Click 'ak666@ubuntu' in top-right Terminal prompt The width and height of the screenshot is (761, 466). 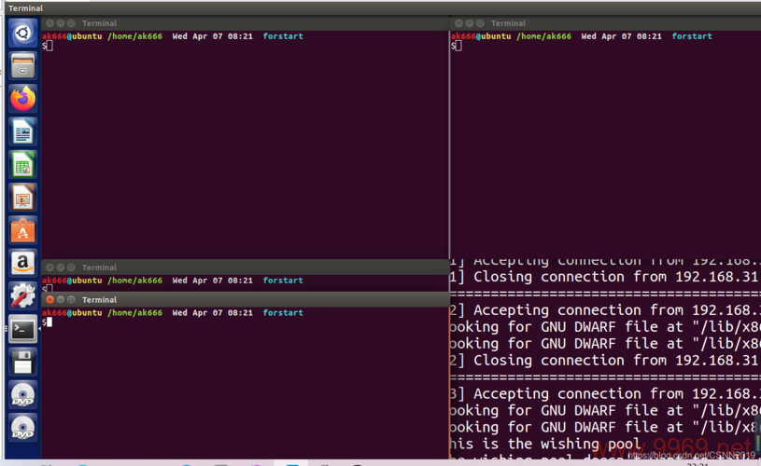coord(481,36)
